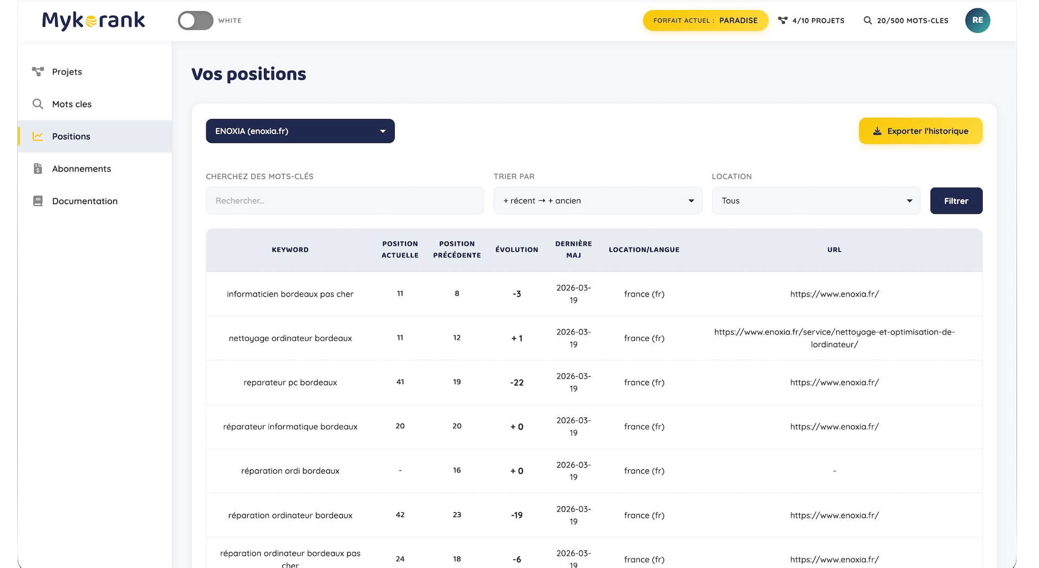This screenshot has height=568, width=1039.
Task: Click the Forfait actuel Paradise badge
Action: (x=705, y=21)
